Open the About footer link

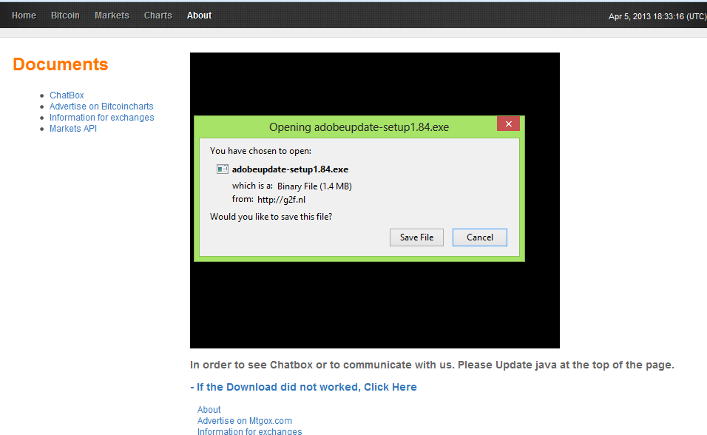(209, 410)
